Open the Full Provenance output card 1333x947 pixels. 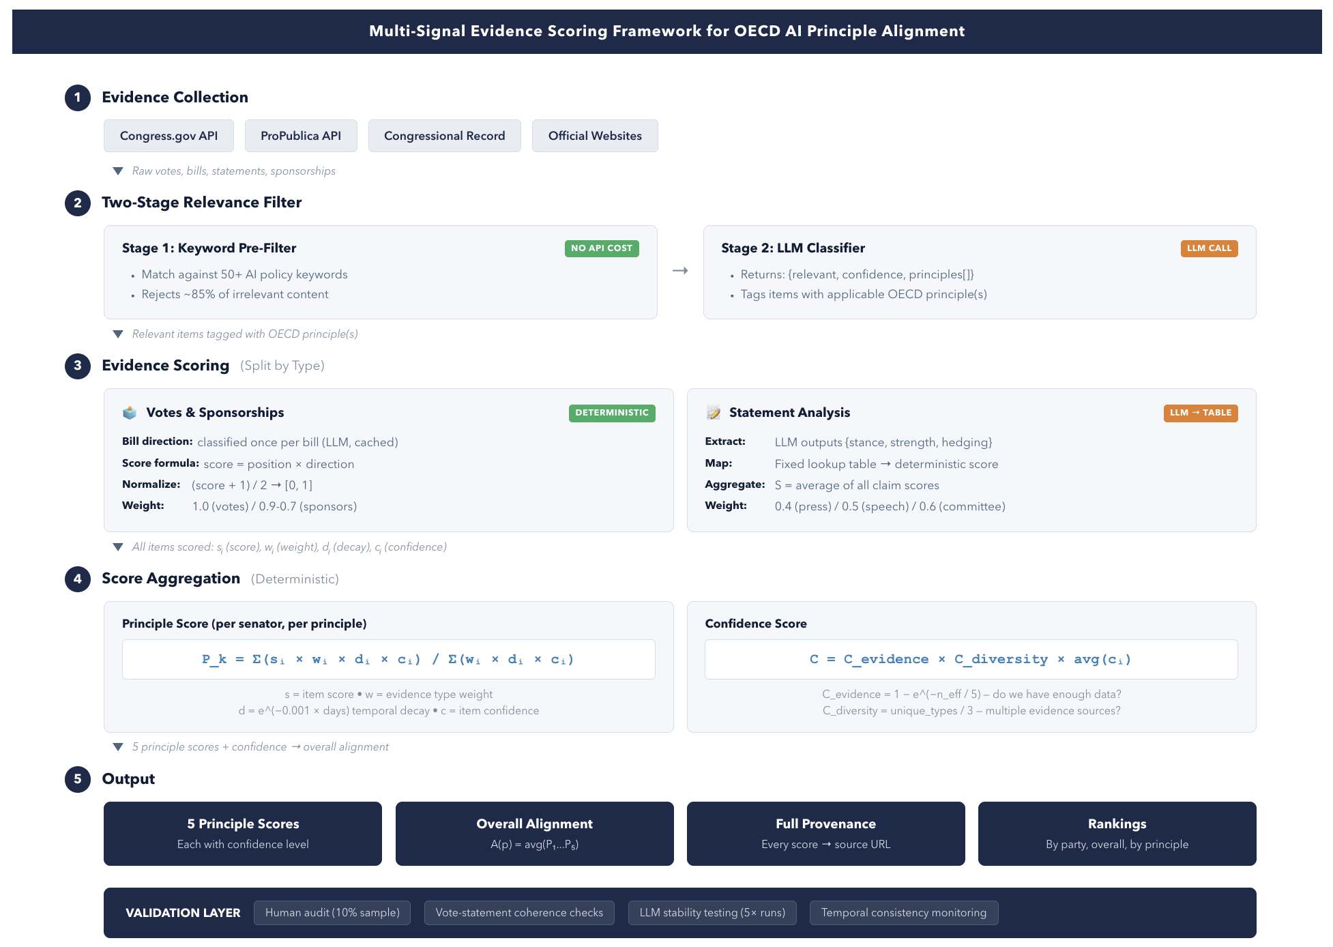click(825, 833)
